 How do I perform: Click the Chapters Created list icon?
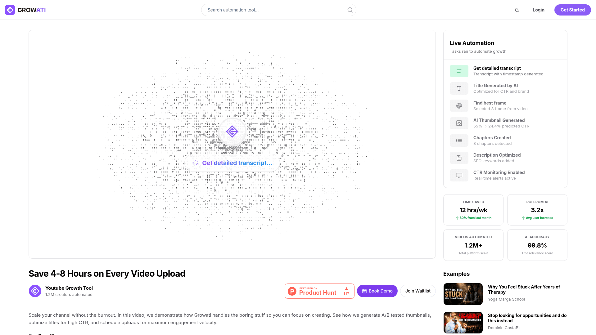point(459,141)
